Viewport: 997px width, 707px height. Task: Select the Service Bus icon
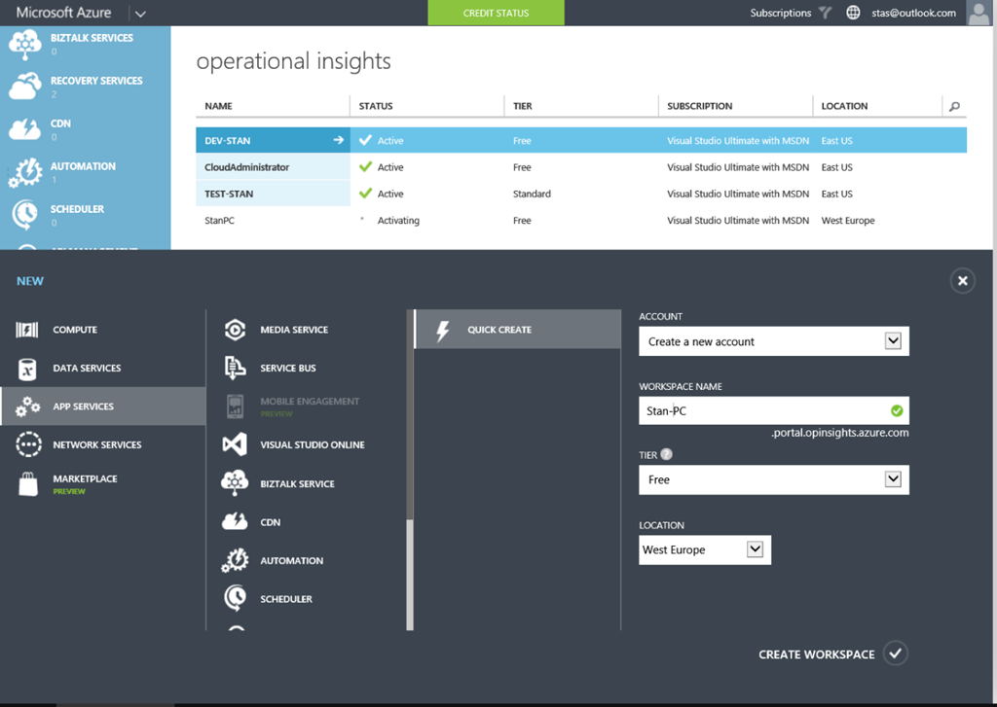click(235, 368)
